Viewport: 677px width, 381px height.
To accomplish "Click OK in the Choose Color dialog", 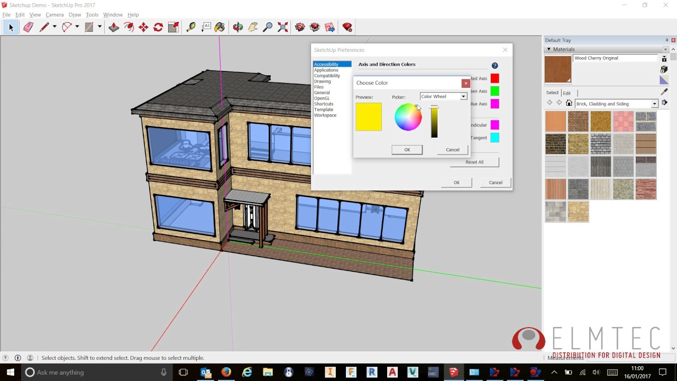I will tap(407, 150).
